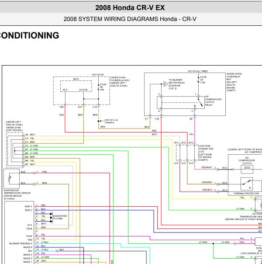262x264 pixels.
Task: Click the 'M9 YEL' wire label
Action: tap(29, 160)
